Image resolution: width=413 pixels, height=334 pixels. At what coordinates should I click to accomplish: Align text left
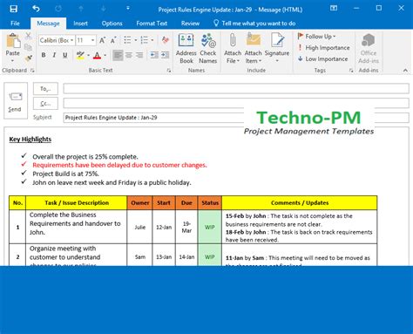118,55
